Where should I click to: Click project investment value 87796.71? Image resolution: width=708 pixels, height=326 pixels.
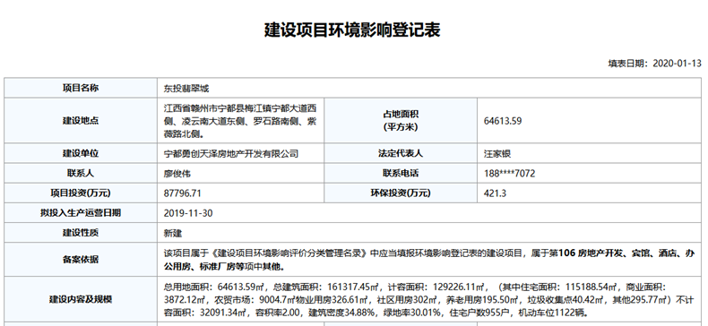183,193
